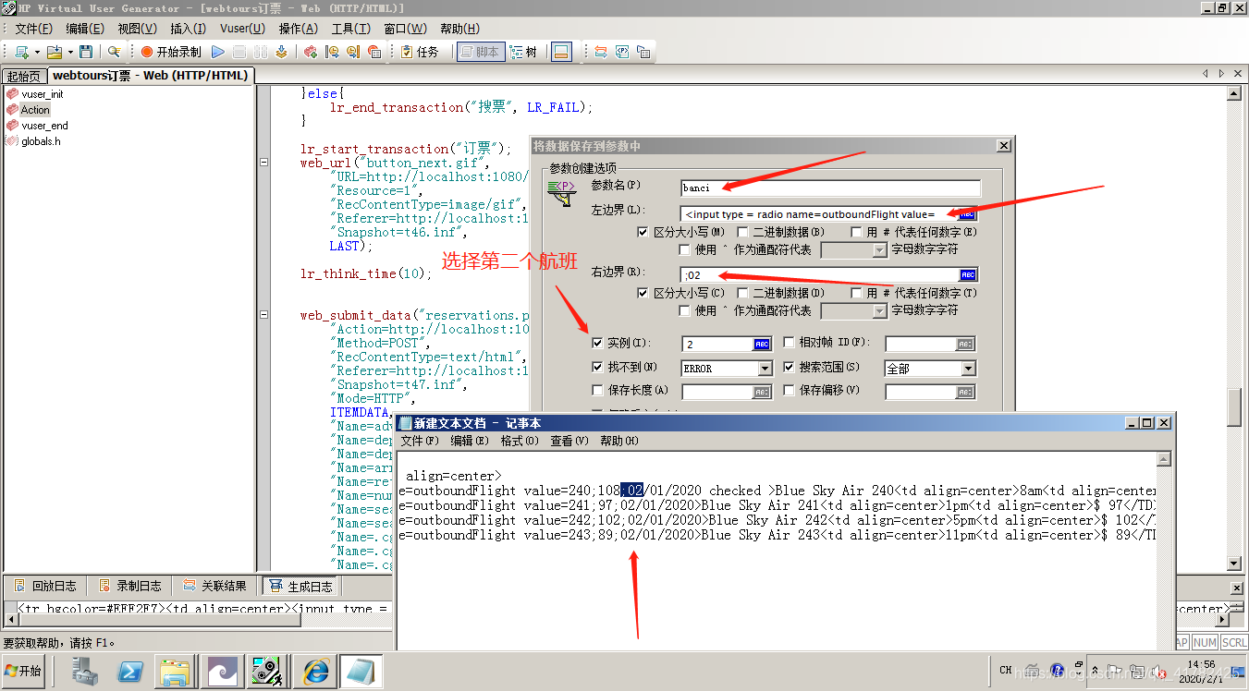Click ABC button in the instance field
This screenshot has width=1249, height=691.
coord(762,344)
